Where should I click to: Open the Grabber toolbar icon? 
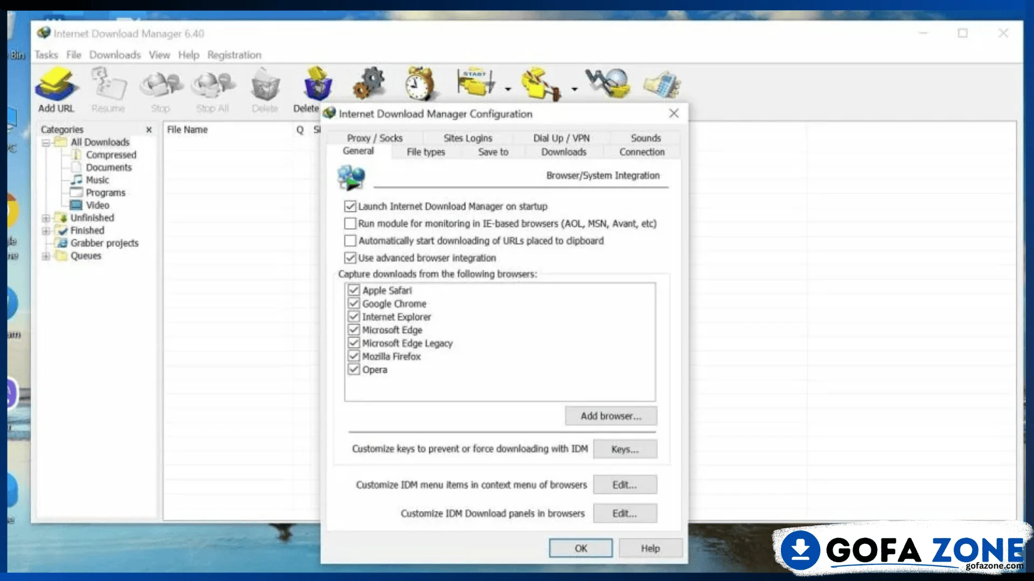point(608,83)
